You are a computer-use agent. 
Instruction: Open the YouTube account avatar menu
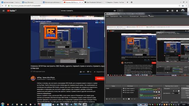coord(183,11)
